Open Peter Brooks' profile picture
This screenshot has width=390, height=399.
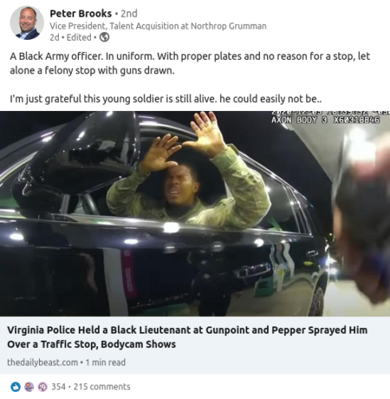point(26,23)
